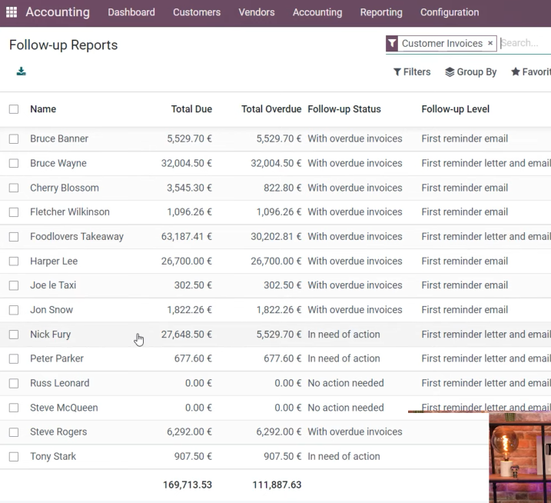Click the 111,887.63 total overdue sum
The width and height of the screenshot is (551, 503).
(277, 485)
